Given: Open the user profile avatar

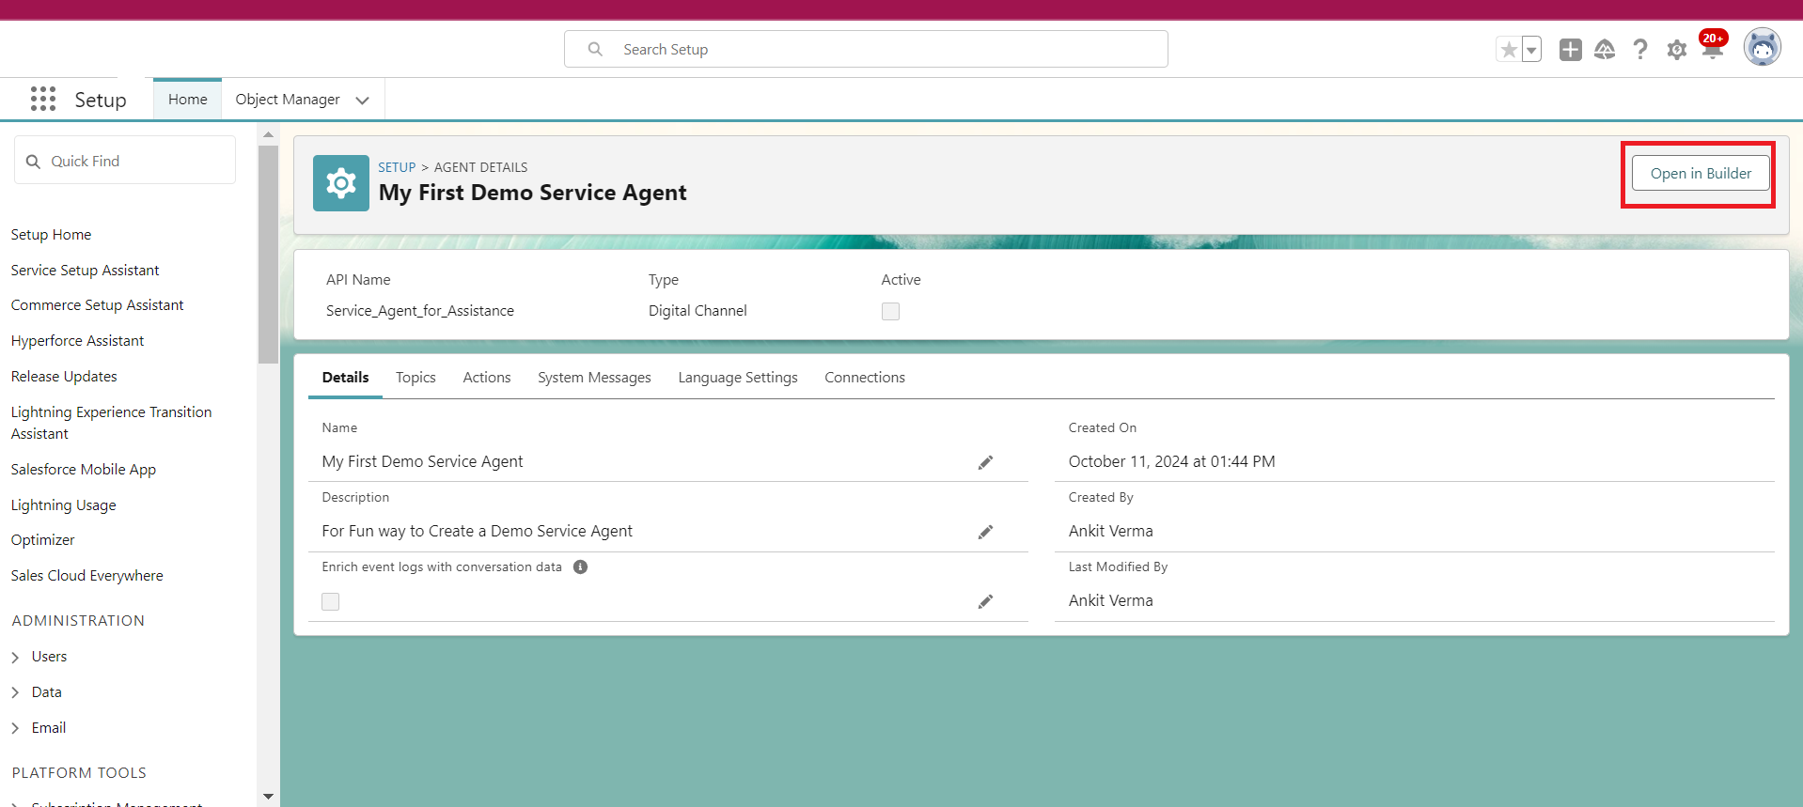Looking at the screenshot, I should (1763, 47).
